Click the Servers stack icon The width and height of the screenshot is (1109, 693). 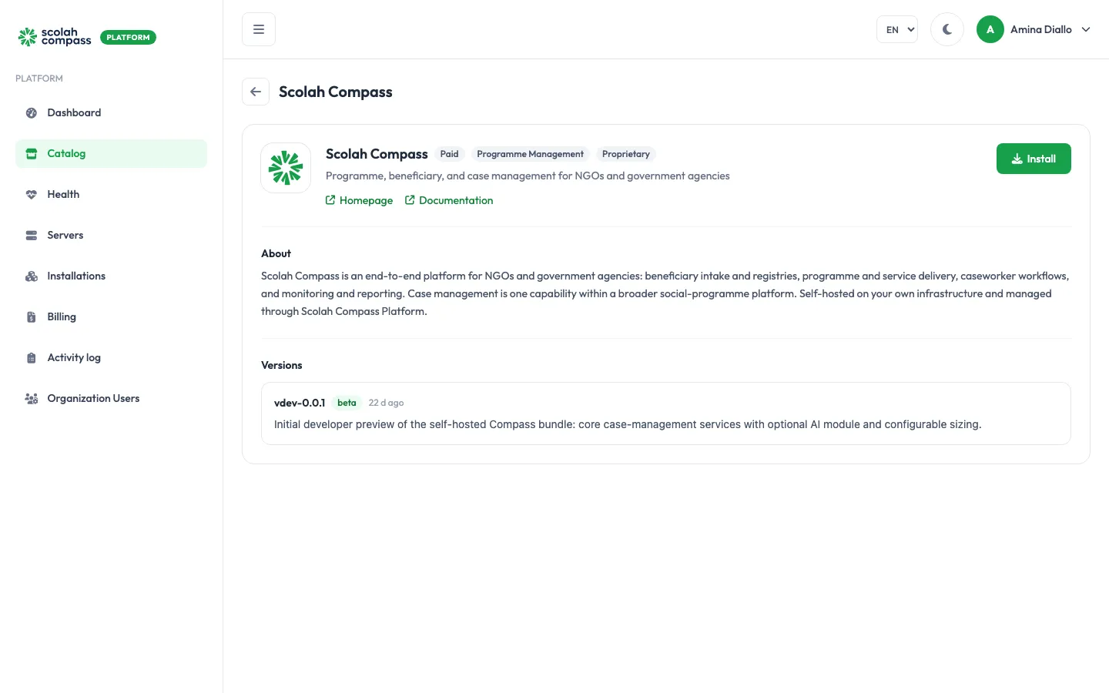[32, 236]
